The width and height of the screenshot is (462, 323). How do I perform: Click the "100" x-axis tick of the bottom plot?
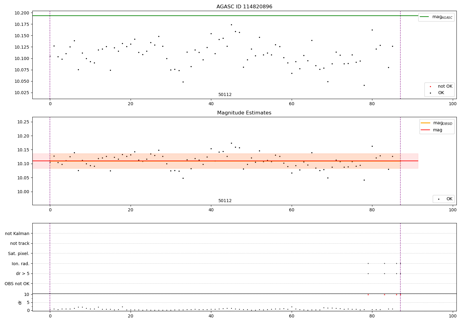(x=452, y=316)
